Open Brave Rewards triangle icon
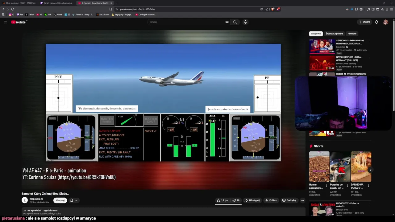 [278, 9]
